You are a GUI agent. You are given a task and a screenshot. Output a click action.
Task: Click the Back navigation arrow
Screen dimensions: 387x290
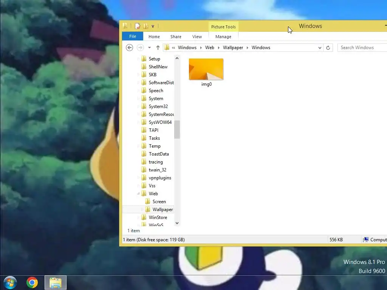(x=129, y=47)
